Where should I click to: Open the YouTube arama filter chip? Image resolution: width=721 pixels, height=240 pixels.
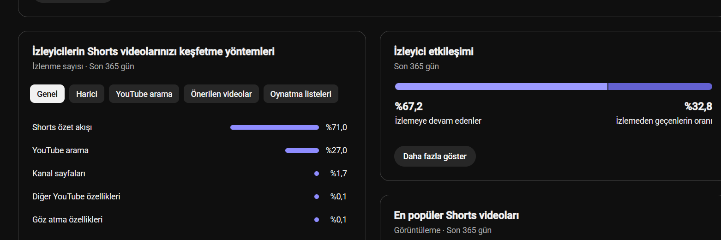pos(144,94)
